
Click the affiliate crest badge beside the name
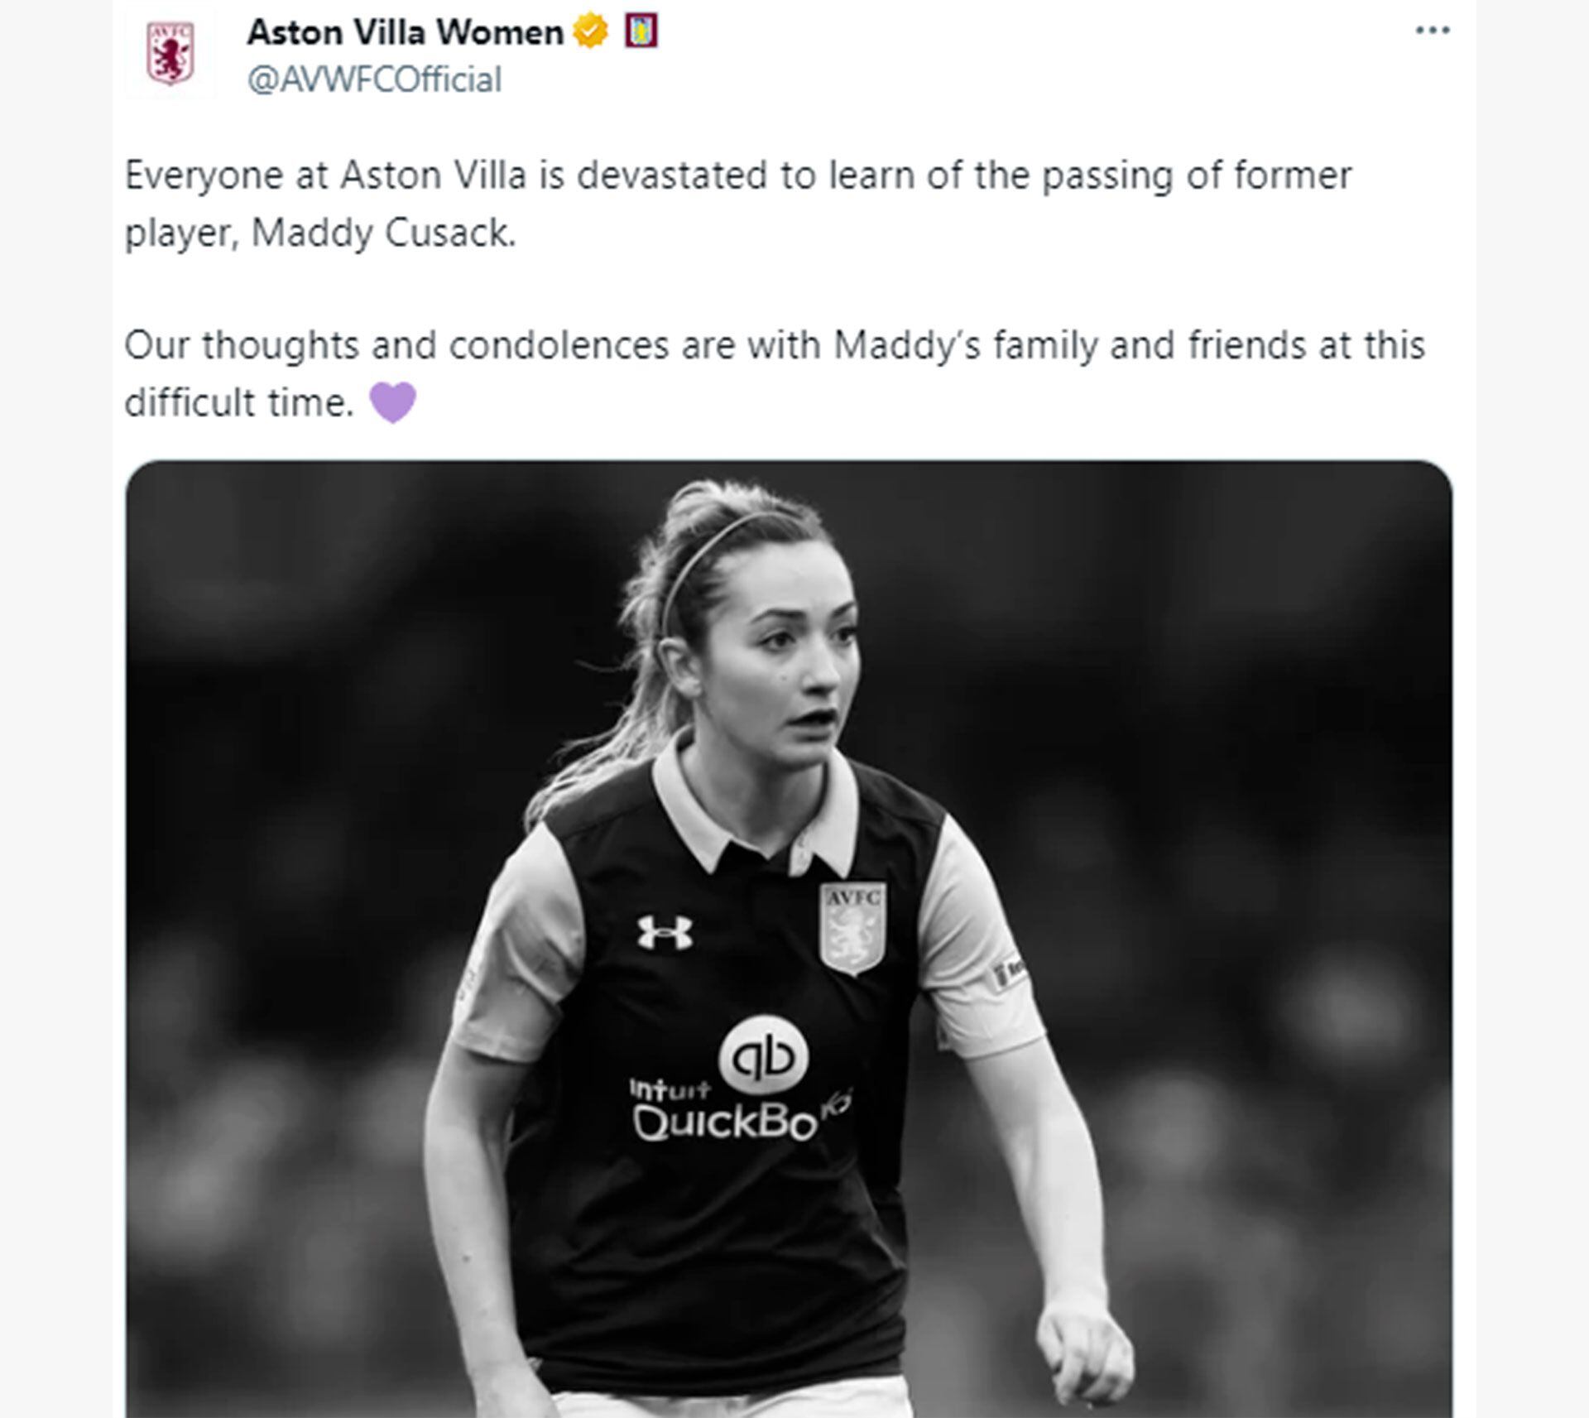(641, 32)
